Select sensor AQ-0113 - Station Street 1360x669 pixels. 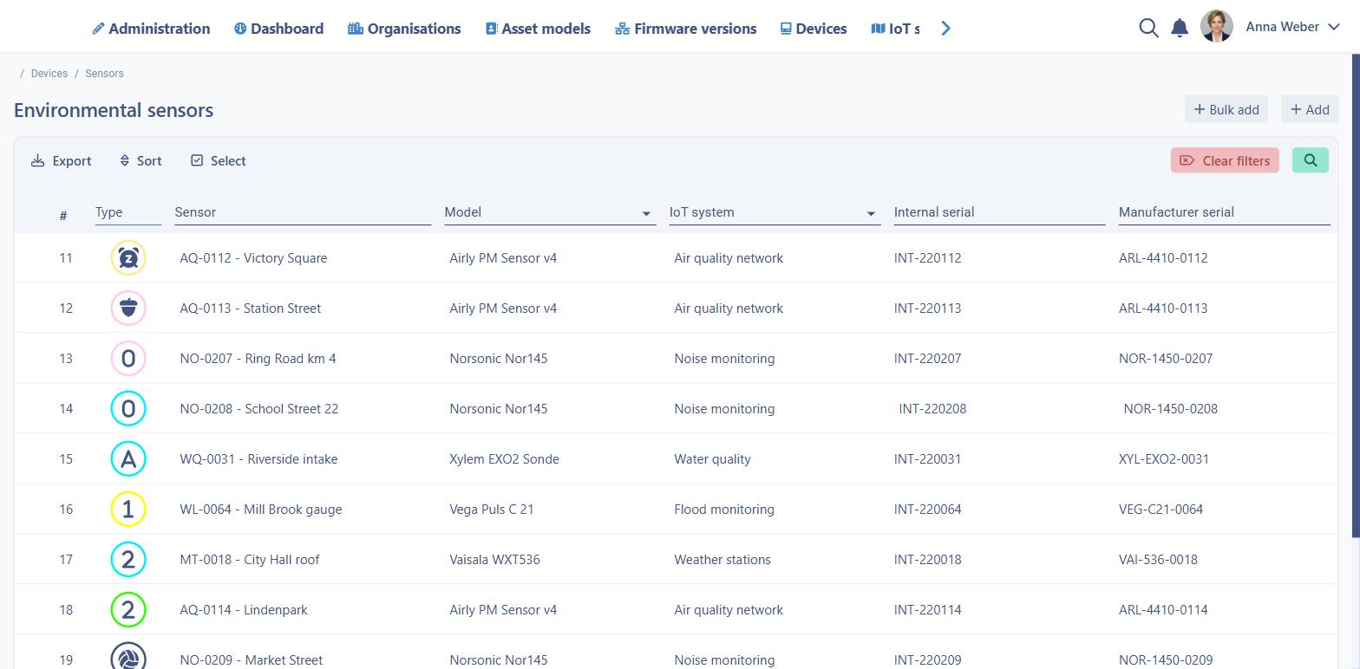pos(250,309)
